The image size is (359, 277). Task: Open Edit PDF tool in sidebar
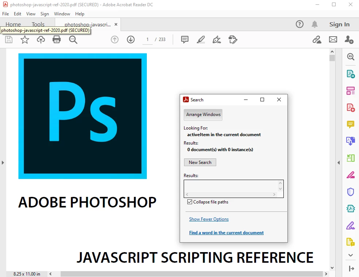(351, 91)
